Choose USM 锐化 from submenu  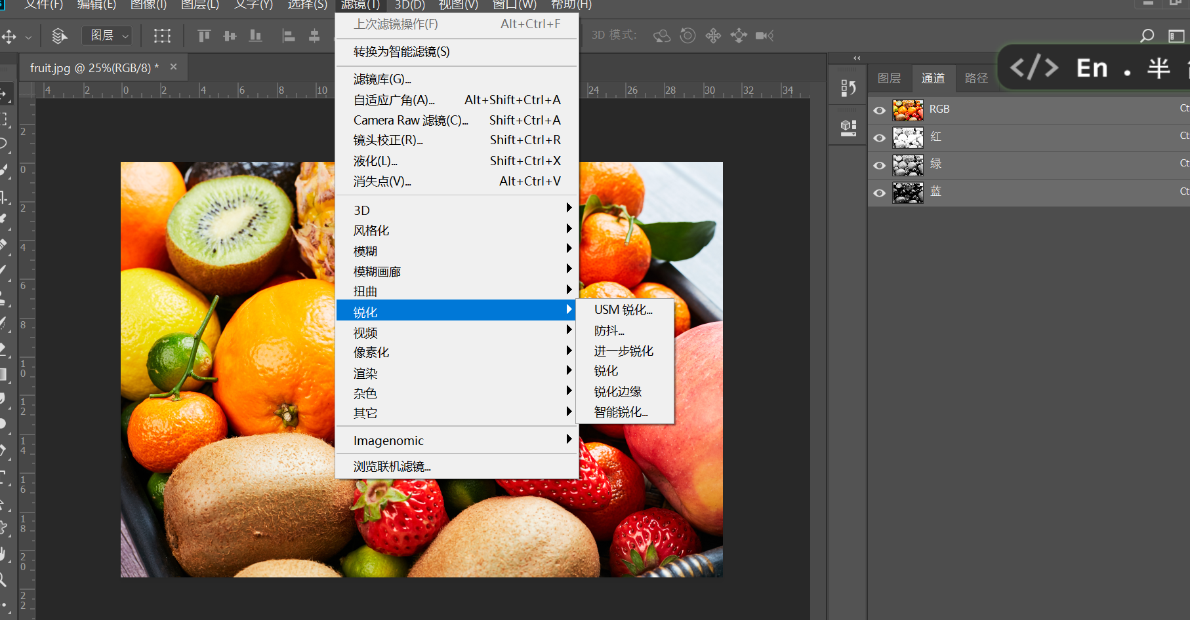coord(625,309)
